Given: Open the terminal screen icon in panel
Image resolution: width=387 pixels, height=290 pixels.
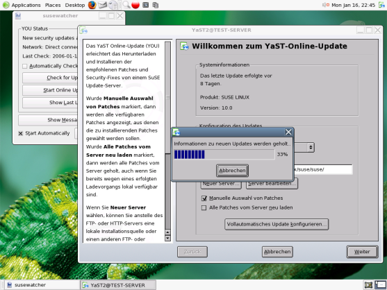Looking at the screenshot, I should (x=146, y=5).
